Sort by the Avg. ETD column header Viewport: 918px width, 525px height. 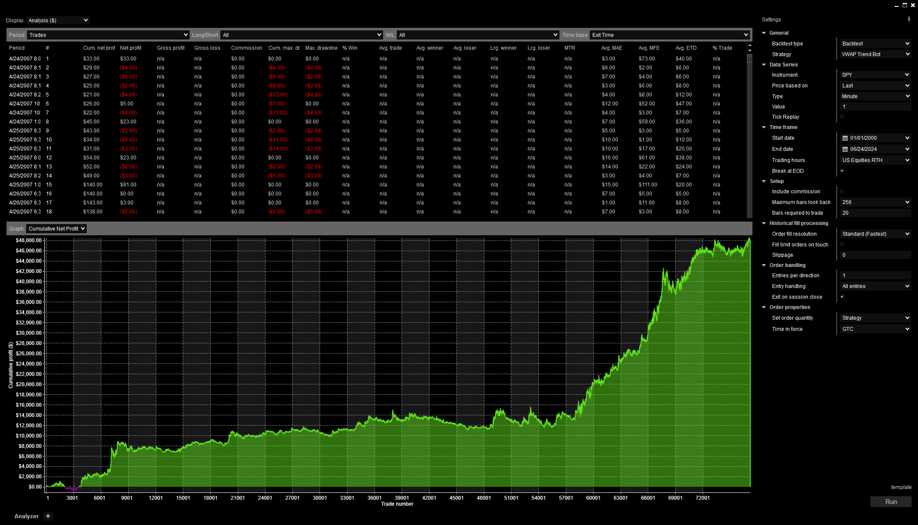pyautogui.click(x=686, y=48)
